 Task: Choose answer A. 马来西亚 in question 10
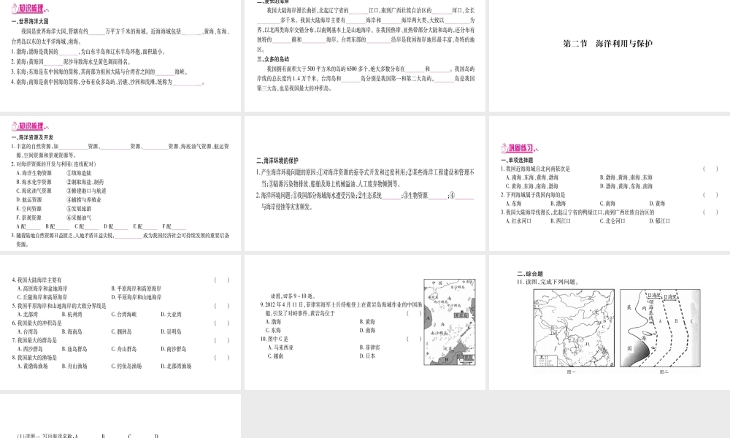point(281,347)
